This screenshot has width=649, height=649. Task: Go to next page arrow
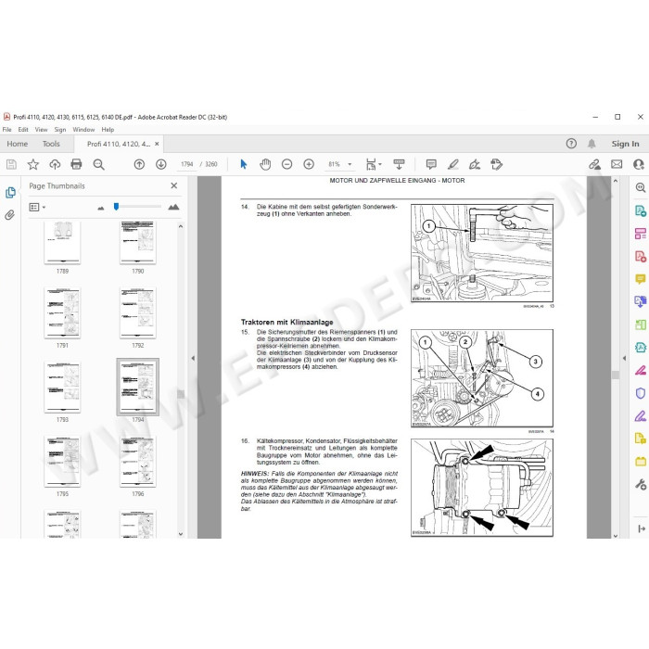pyautogui.click(x=161, y=164)
